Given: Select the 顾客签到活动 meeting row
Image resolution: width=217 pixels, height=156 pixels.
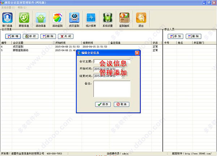Looking at the screenshot, I should (81, 50).
